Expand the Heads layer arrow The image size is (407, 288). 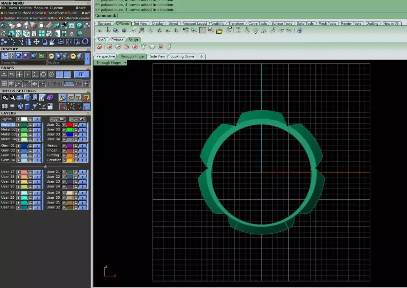click(64, 145)
